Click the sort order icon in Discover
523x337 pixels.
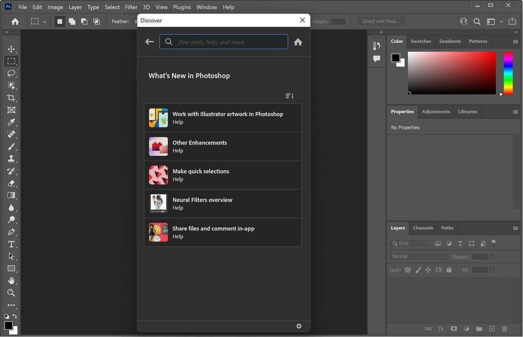[x=290, y=96]
